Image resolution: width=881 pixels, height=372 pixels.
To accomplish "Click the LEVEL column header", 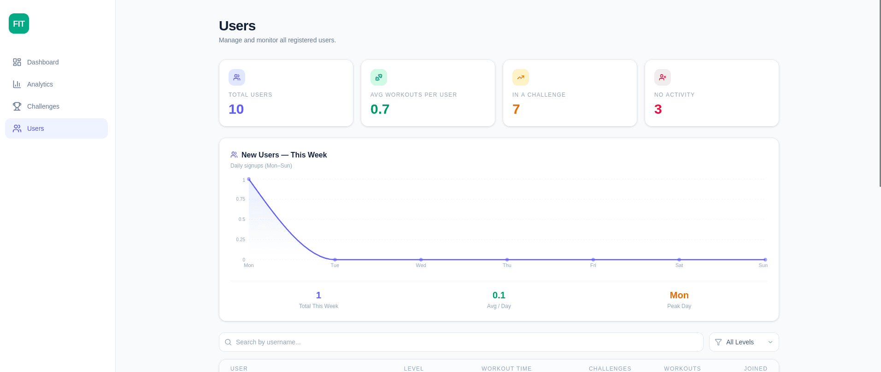I will [414, 369].
